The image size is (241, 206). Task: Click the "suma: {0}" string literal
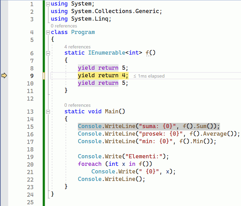click(157, 126)
